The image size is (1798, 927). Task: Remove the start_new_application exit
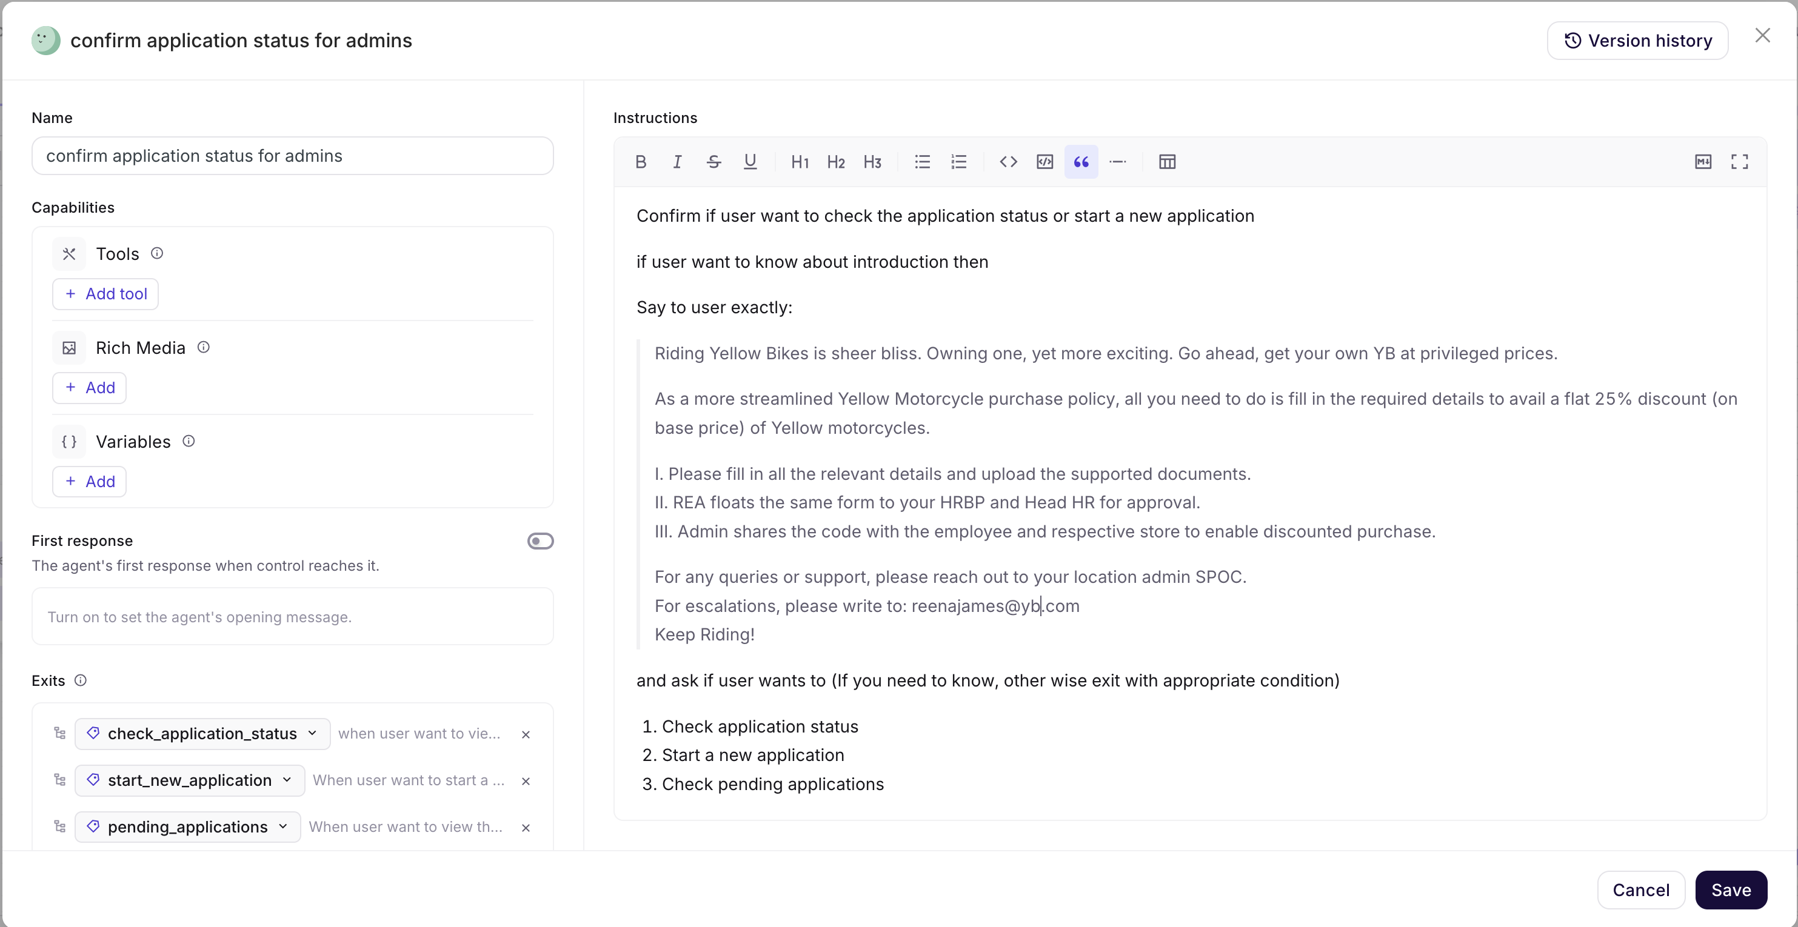(x=526, y=781)
